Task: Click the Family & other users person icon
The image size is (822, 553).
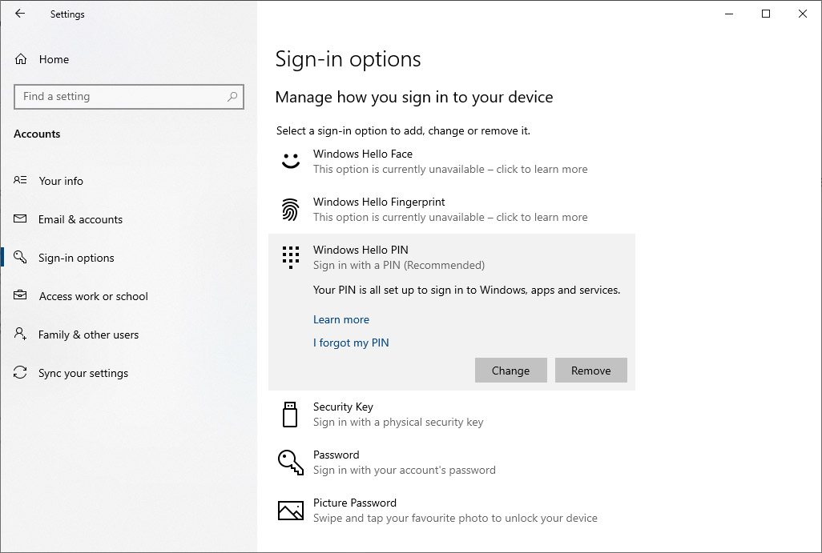Action: (x=20, y=334)
